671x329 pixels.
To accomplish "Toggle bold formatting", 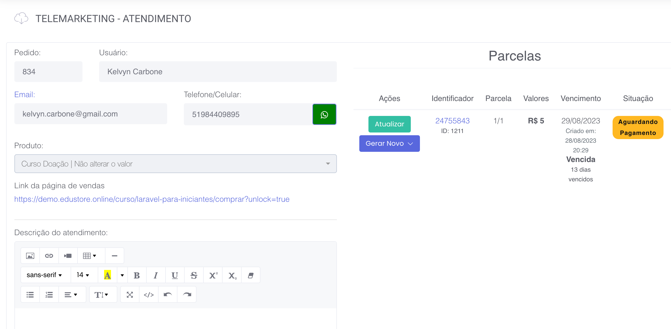I will point(137,275).
